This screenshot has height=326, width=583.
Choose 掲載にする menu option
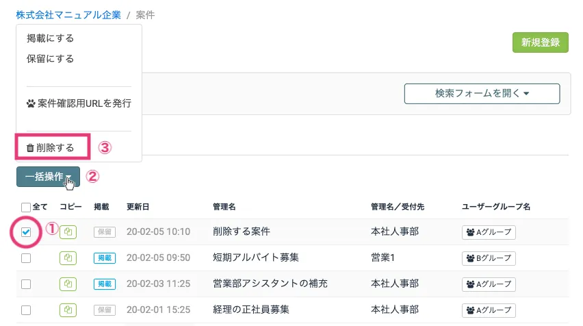coord(51,38)
